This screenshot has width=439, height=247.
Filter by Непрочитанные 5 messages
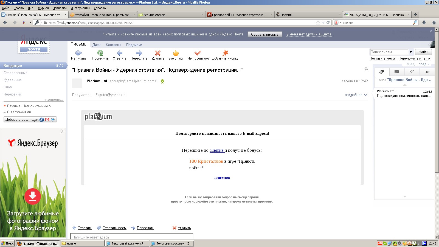36,106
